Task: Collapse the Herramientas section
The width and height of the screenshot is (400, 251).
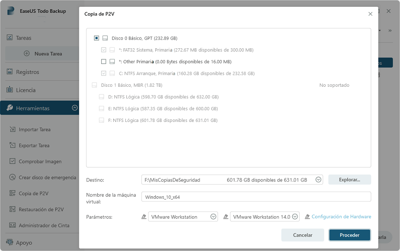Action: (x=74, y=108)
